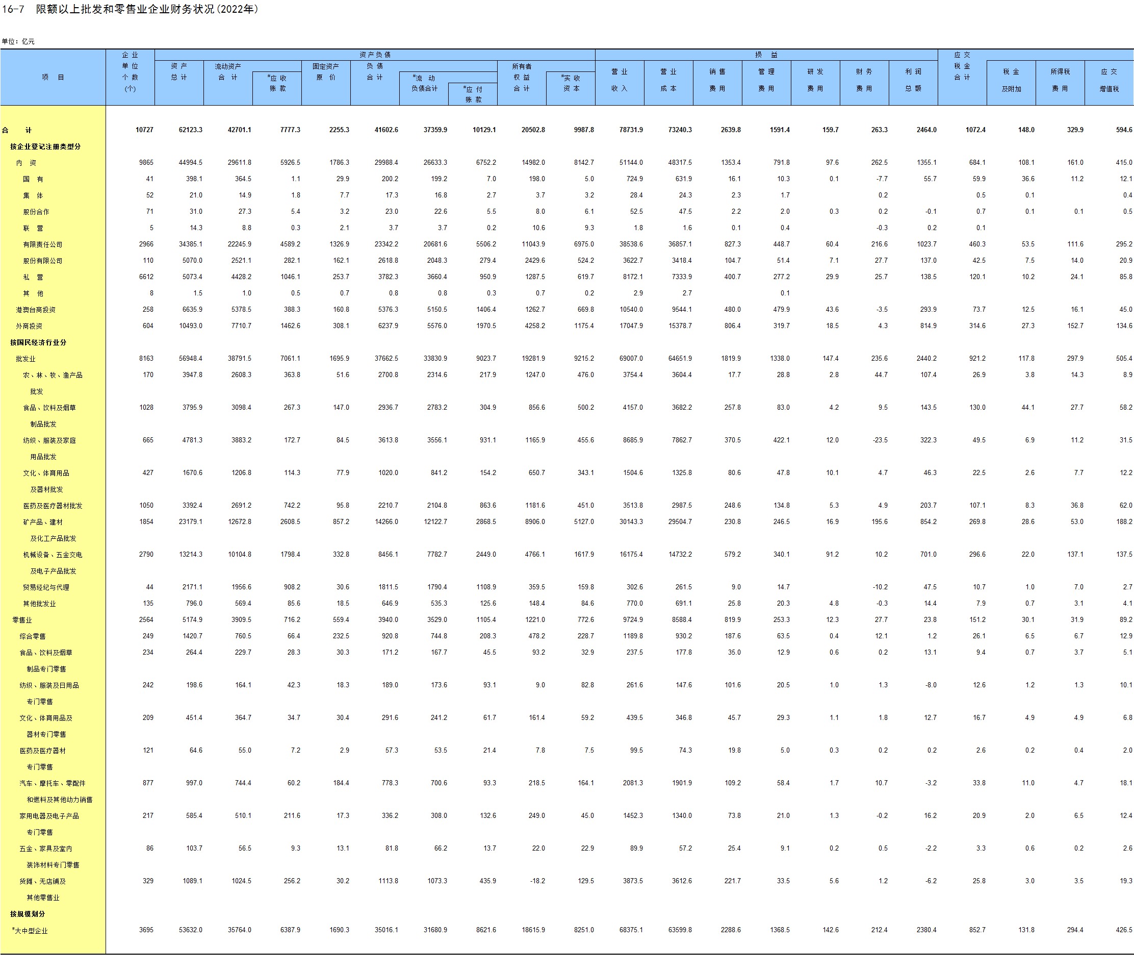Viewport: 1134px width, 971px height.
Task: Select section heading 按企业登记注册类型分
Action: click(45, 147)
